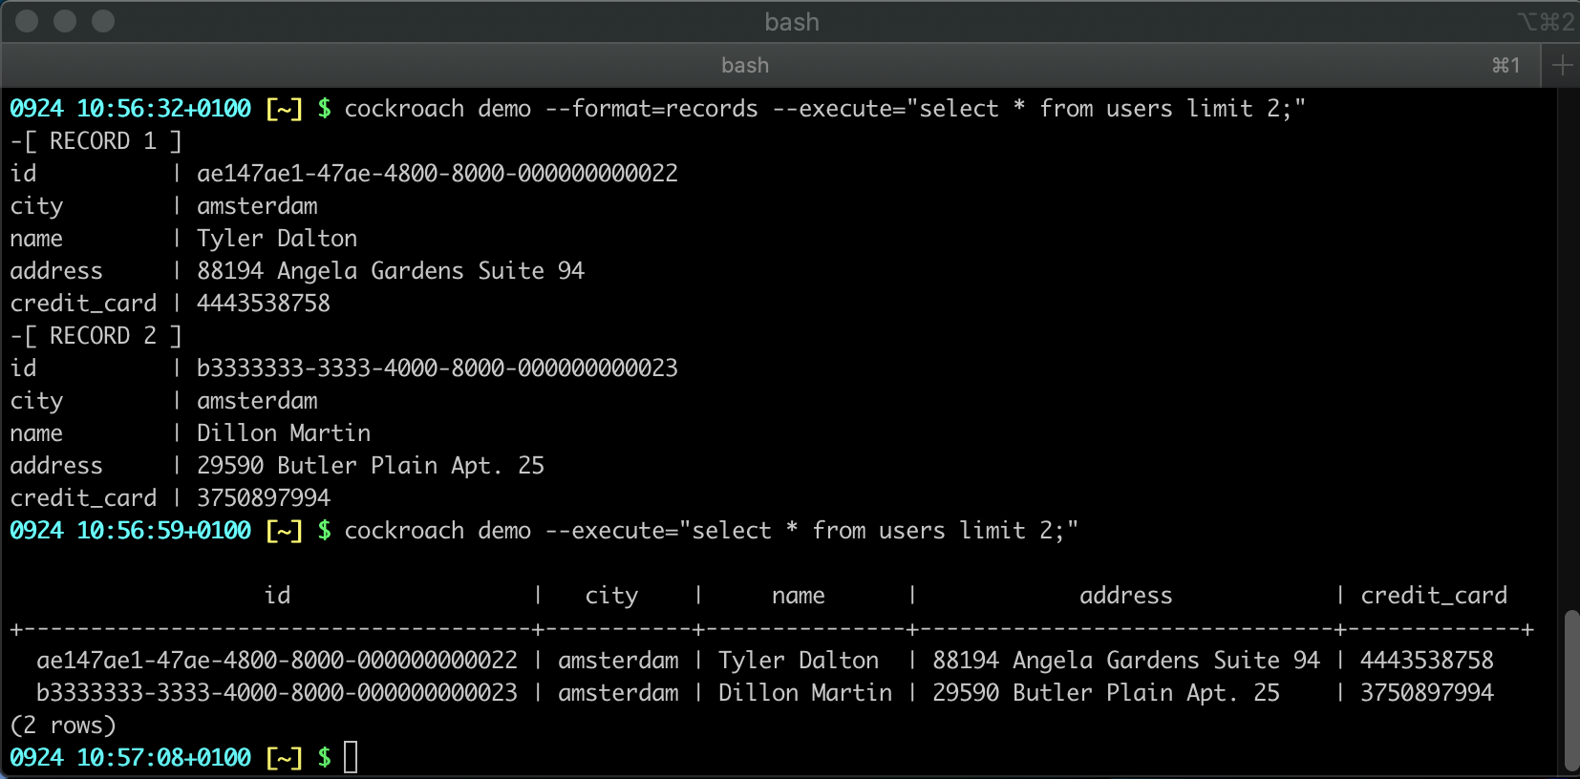Viewport: 1580px width, 779px height.
Task: Click the 'credit_card' table column header
Action: (1434, 596)
